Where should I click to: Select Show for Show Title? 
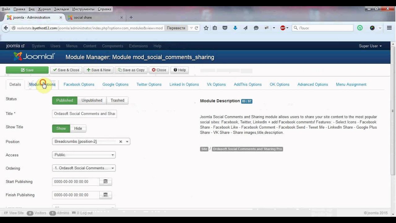point(61,129)
